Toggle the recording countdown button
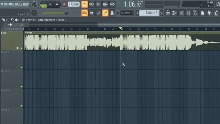This screenshot has height=124, width=220. click(x=98, y=4)
